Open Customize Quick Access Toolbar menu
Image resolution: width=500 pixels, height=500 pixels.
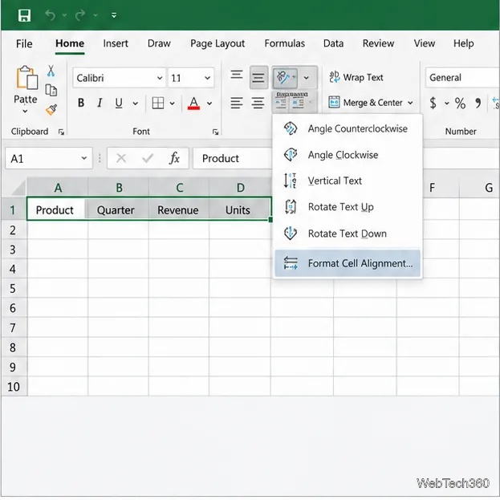coord(114,15)
